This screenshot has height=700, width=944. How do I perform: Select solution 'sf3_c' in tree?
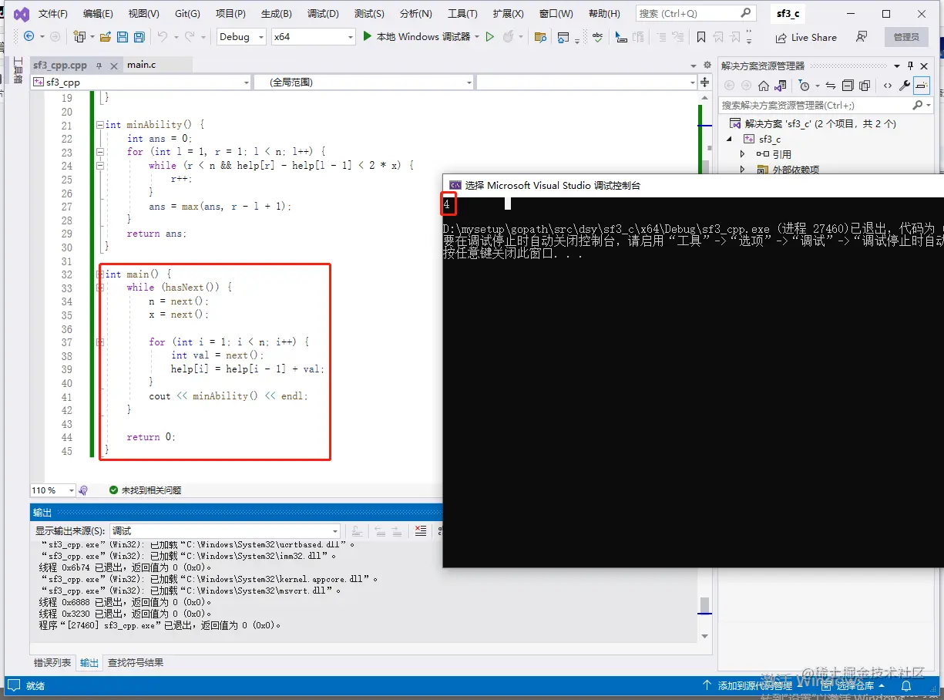coord(812,123)
